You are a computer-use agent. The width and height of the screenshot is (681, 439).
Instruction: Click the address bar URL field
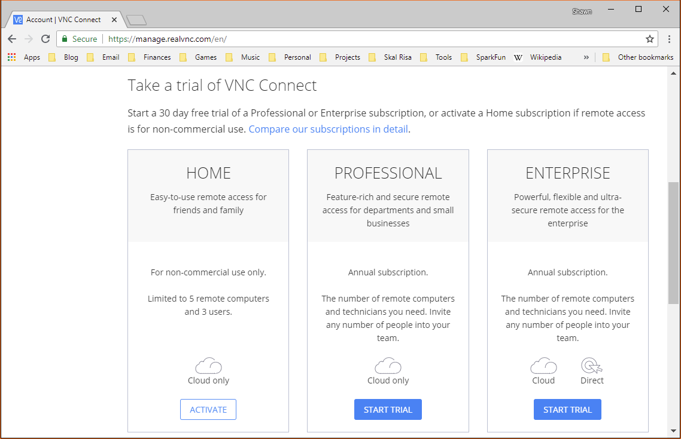point(356,39)
